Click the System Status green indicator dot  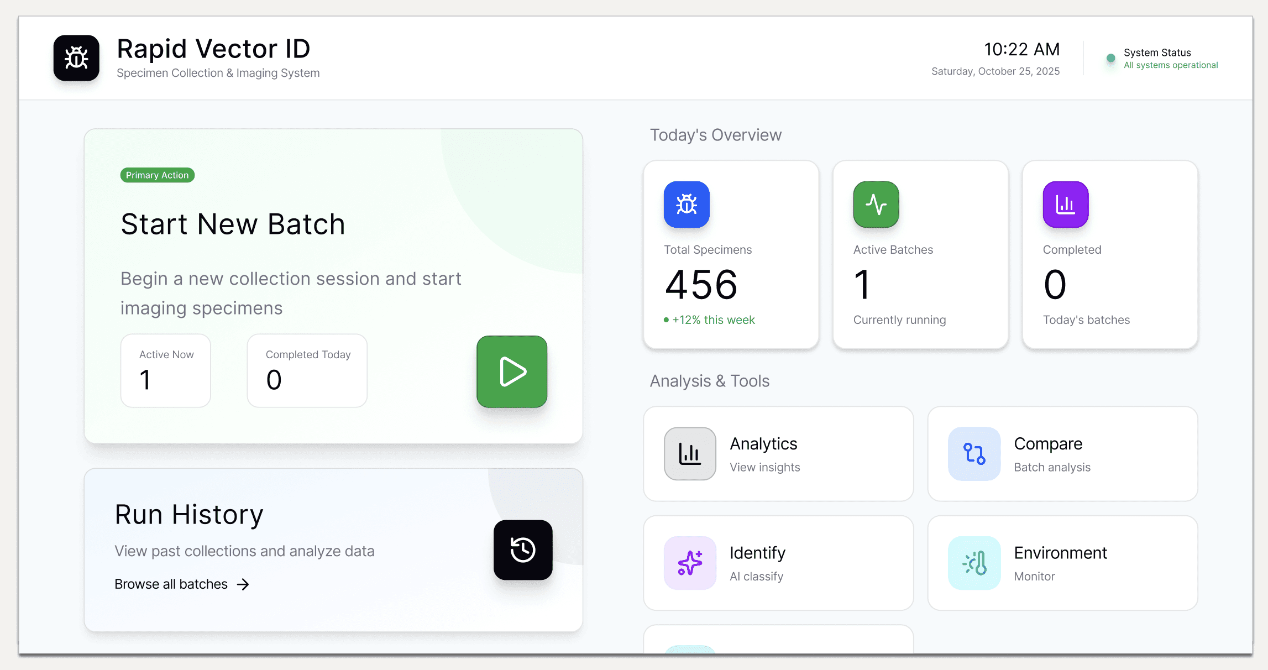click(1110, 58)
